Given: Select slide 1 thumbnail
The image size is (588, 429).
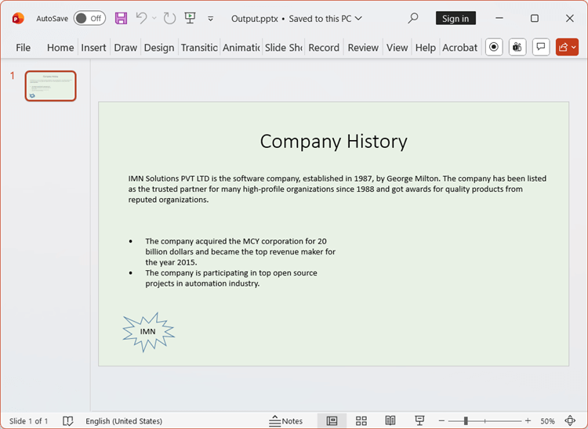Looking at the screenshot, I should pos(51,86).
